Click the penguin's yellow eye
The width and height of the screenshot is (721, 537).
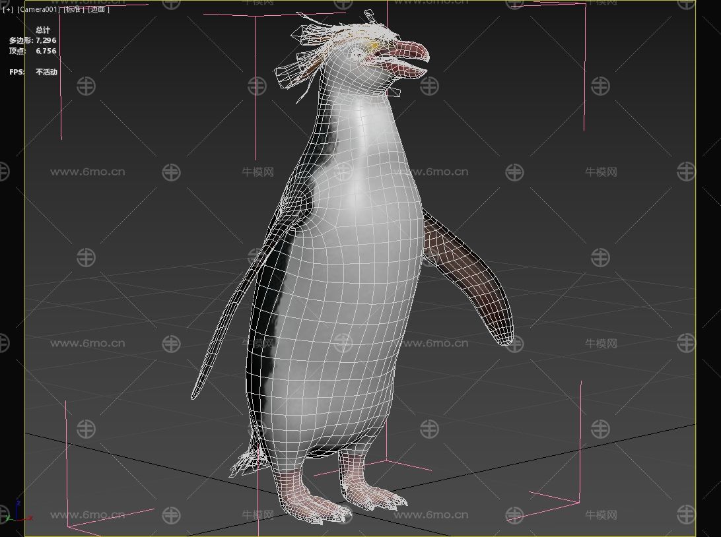[x=374, y=46]
